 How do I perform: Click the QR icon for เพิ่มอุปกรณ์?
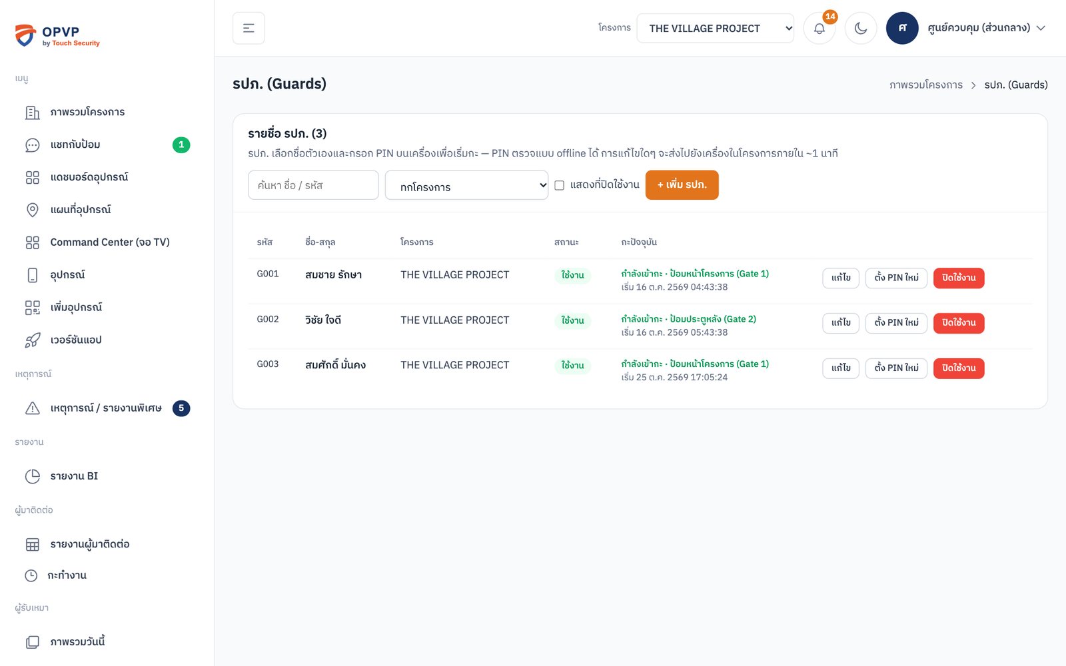(32, 308)
